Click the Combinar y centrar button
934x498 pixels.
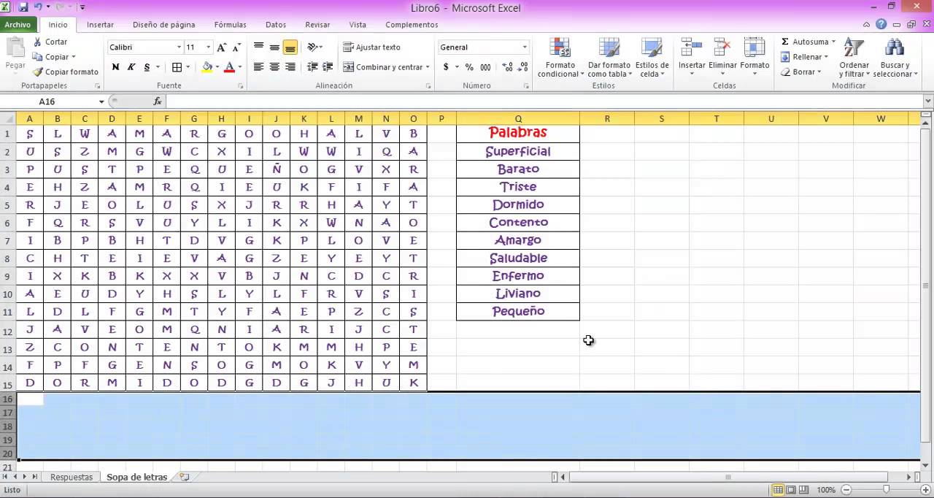382,67
